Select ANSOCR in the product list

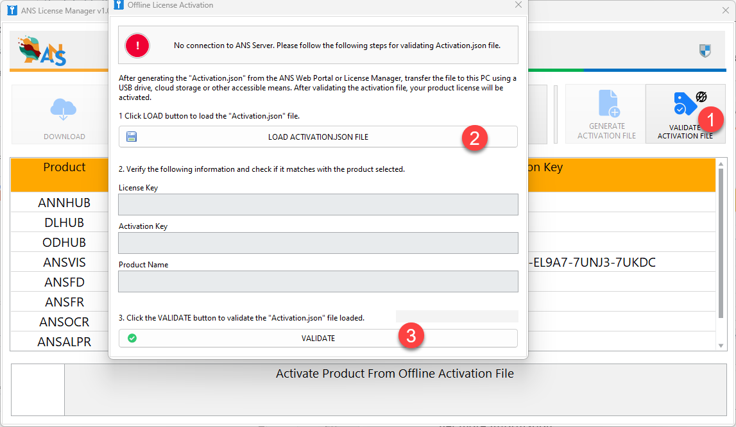tap(64, 322)
